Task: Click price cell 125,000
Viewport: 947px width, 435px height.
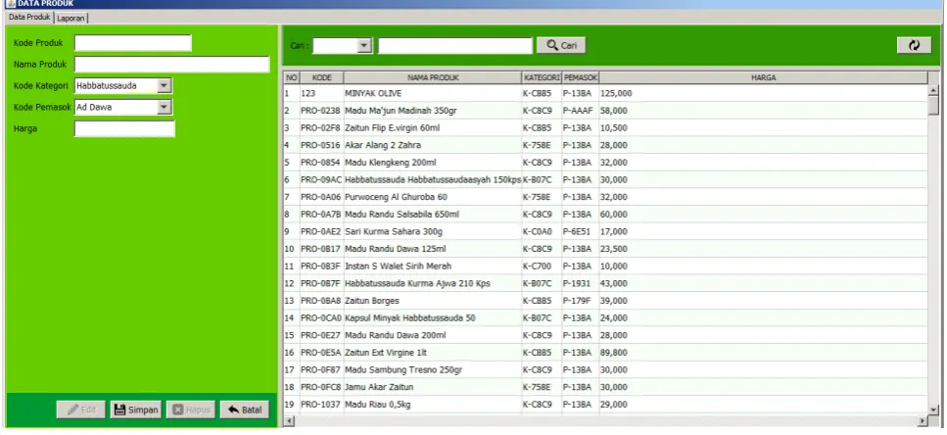Action: [764, 94]
